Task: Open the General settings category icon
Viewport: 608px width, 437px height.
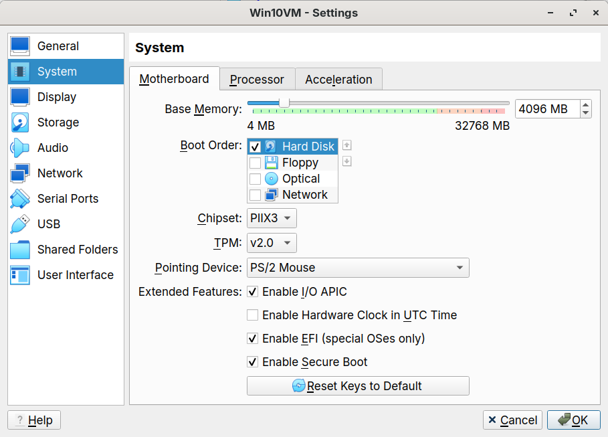Action: [20, 46]
